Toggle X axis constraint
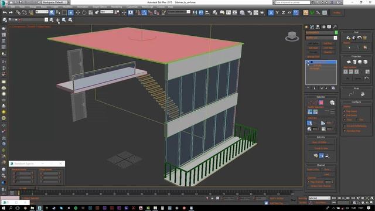The height and width of the screenshot is (211, 375). [x=271, y=12]
